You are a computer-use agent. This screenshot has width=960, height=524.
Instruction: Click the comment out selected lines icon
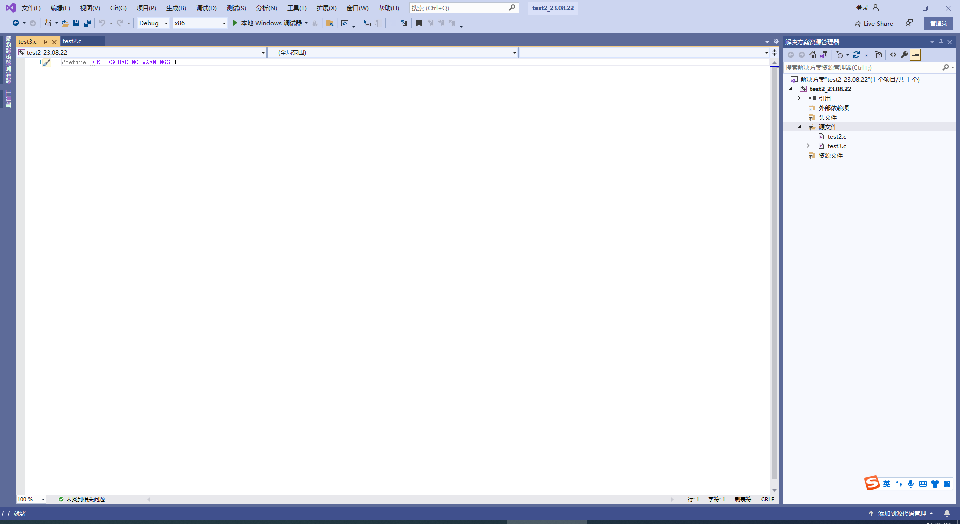pos(393,23)
